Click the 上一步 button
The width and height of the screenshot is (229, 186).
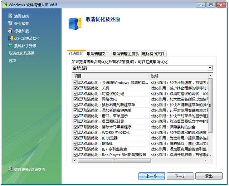[x=152, y=176]
